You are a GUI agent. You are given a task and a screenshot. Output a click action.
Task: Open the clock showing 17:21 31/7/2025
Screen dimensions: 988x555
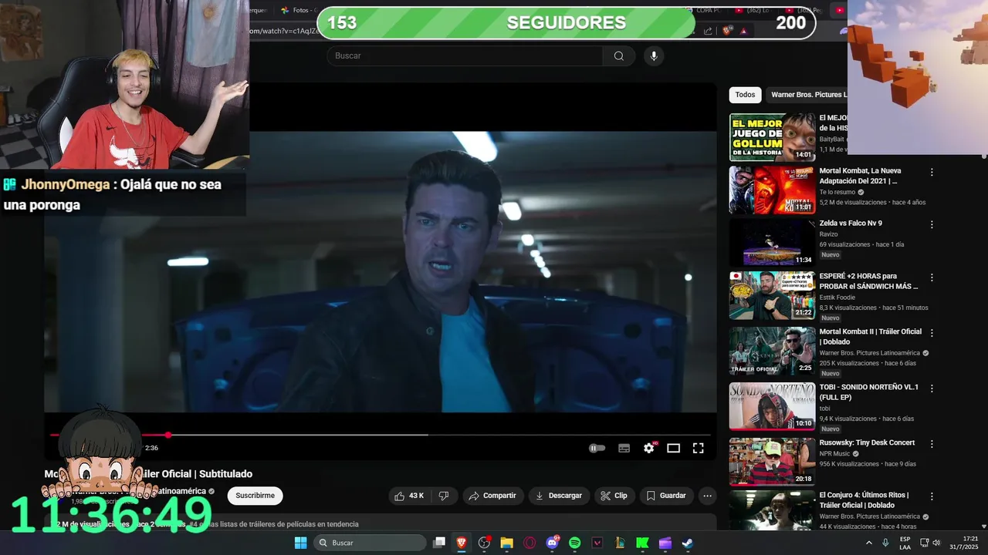click(965, 543)
